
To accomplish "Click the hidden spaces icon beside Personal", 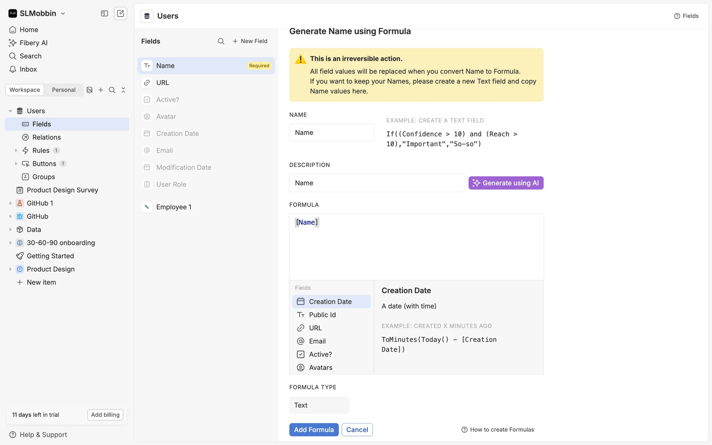I will tap(89, 90).
